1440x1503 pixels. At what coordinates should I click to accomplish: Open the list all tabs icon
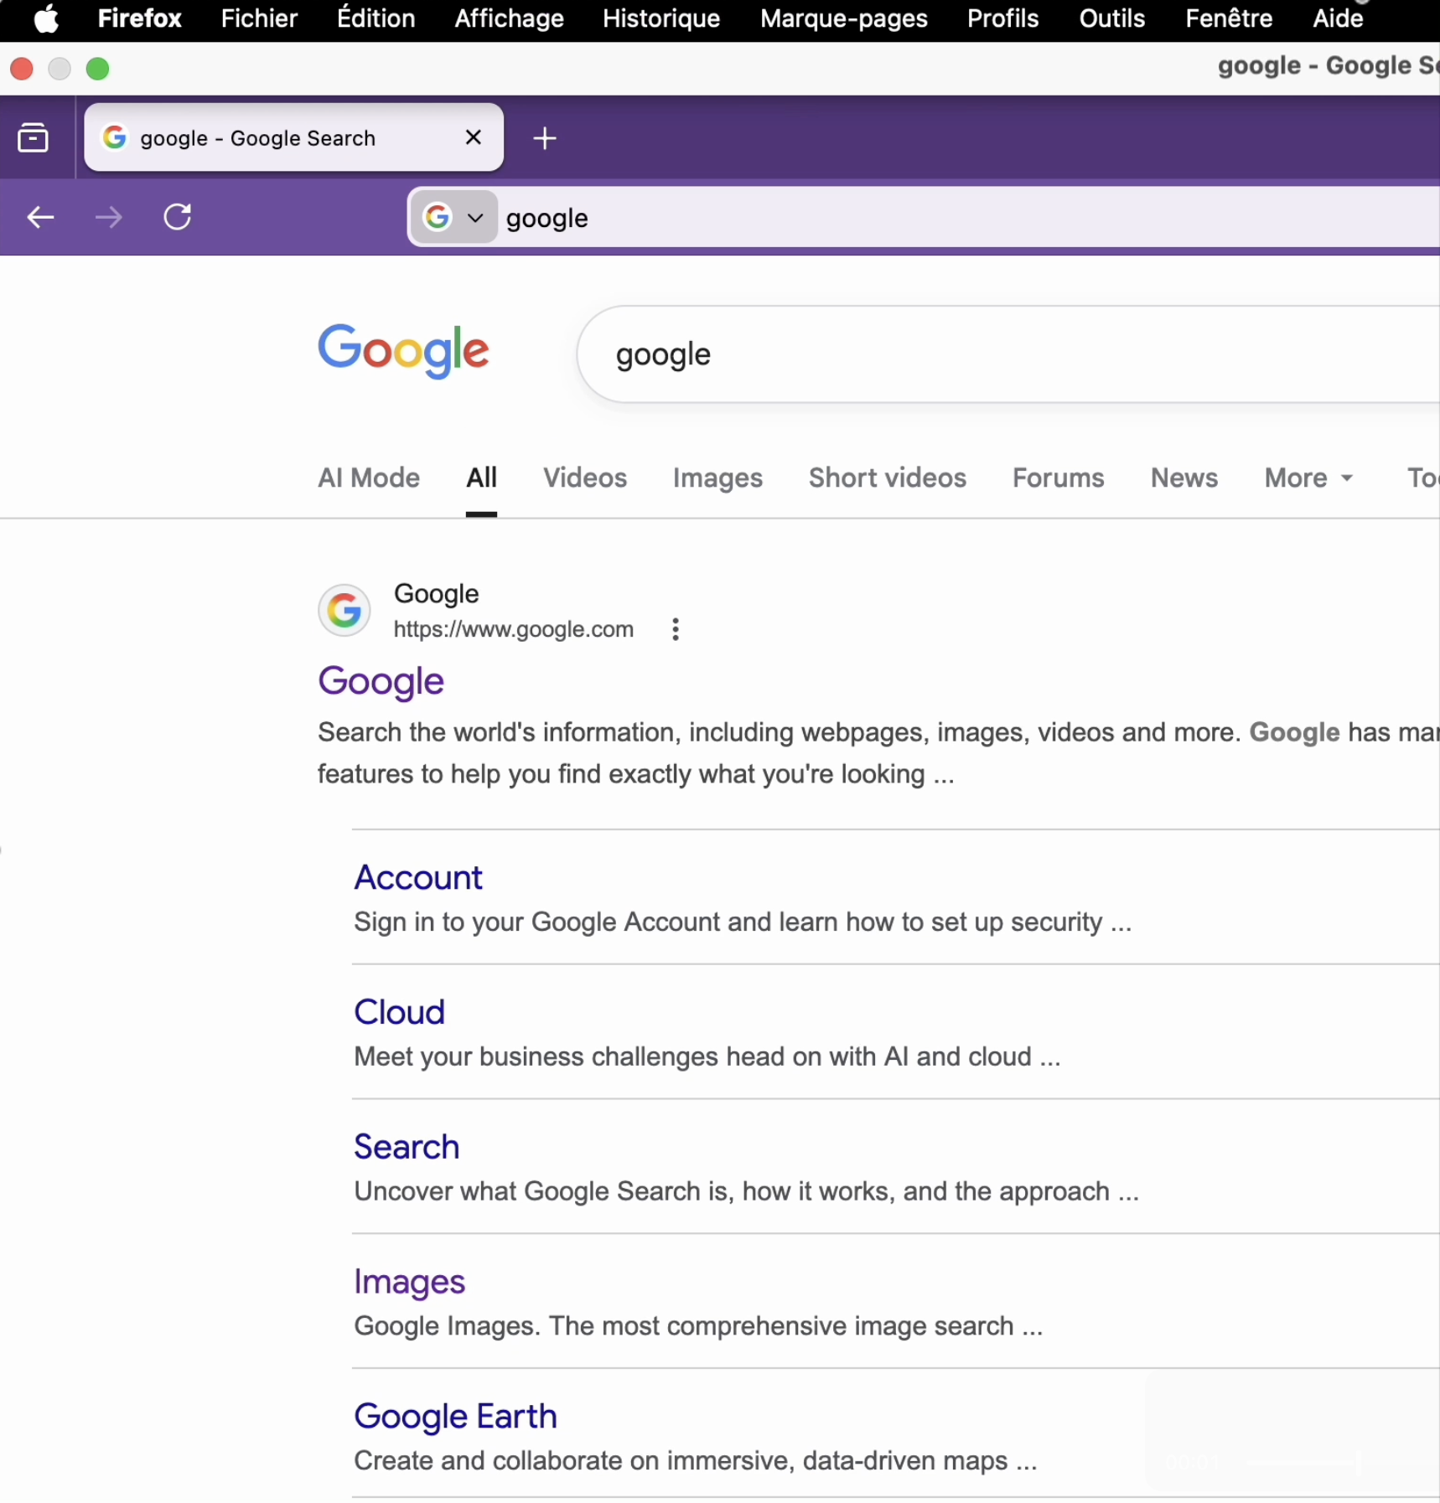pos(34,138)
